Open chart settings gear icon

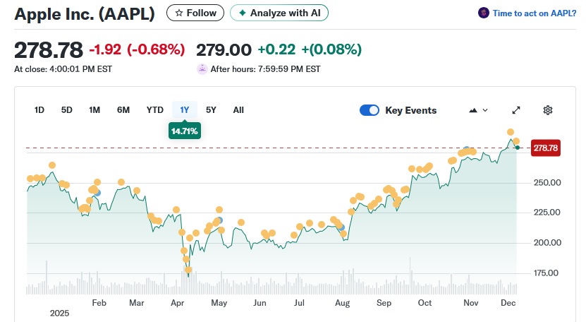(548, 110)
